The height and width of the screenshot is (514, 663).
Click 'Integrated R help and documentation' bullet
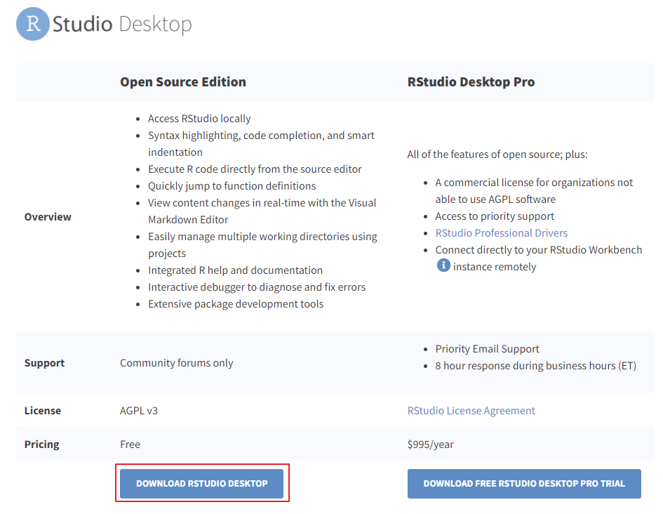(235, 270)
